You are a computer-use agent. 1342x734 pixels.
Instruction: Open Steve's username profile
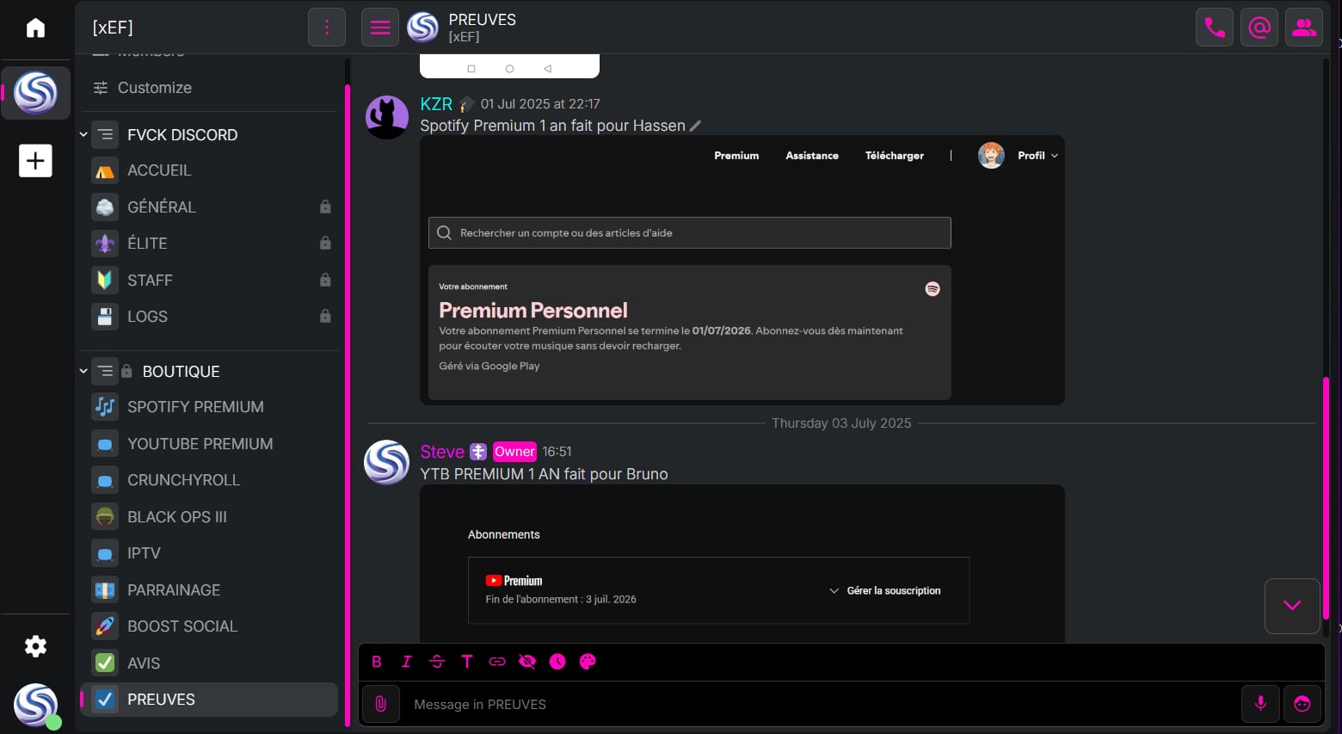[442, 452]
